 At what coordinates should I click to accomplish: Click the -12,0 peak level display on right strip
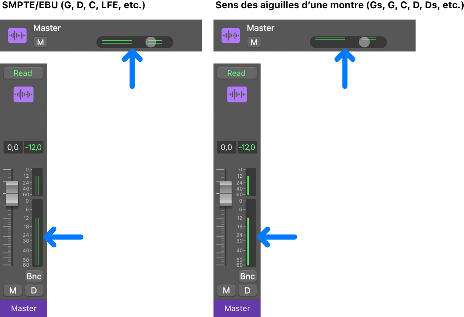pyautogui.click(x=247, y=147)
